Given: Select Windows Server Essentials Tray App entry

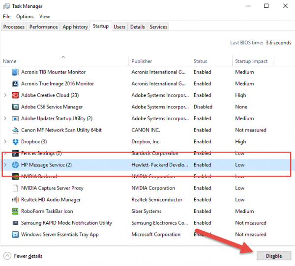Looking at the screenshot, I should click(x=60, y=235).
